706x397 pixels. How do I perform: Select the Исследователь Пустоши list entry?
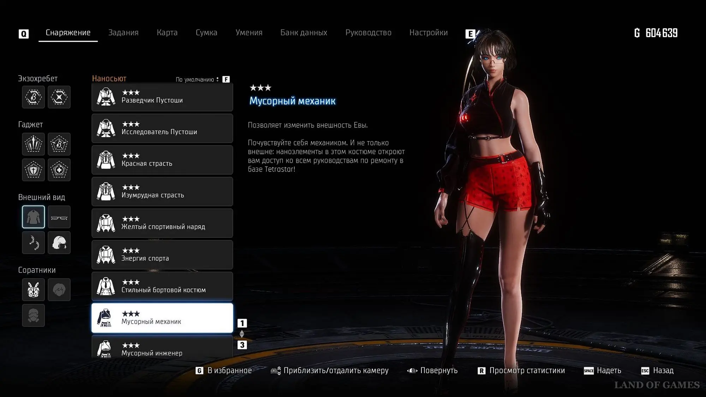pos(162,128)
